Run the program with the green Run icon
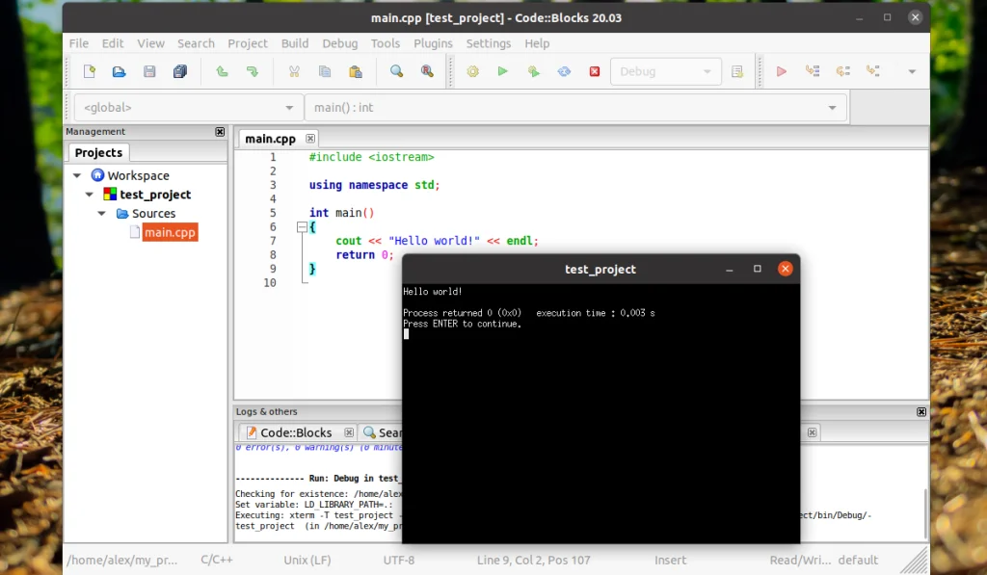 tap(502, 70)
